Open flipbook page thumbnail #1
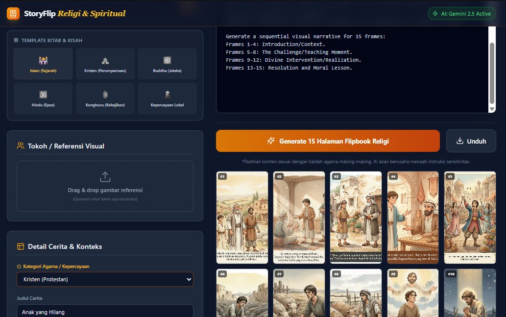Screen dimensions: 506x317 [x=242, y=218]
